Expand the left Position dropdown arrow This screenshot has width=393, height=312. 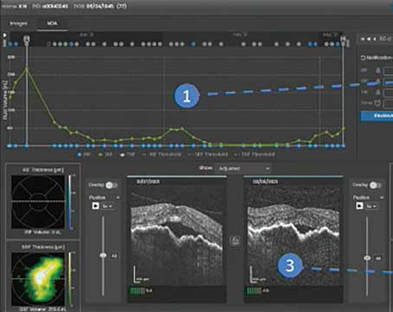(118, 198)
